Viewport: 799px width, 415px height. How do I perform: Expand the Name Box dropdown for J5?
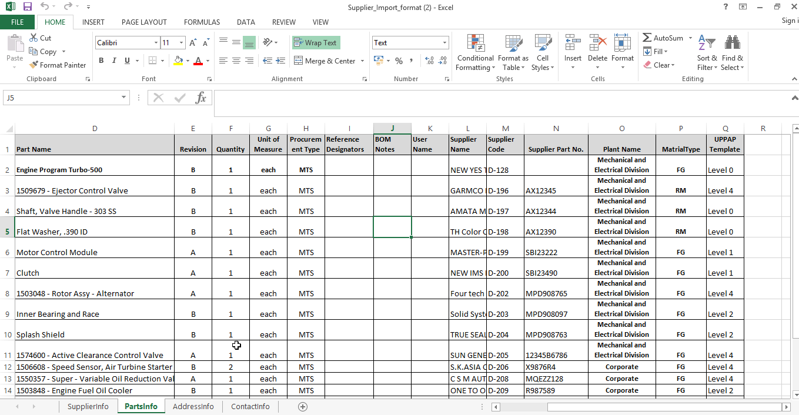click(x=124, y=98)
